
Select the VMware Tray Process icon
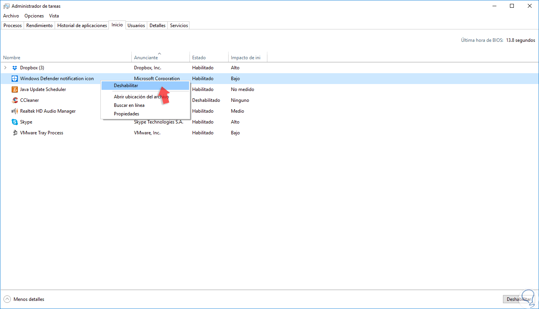pyautogui.click(x=15, y=132)
